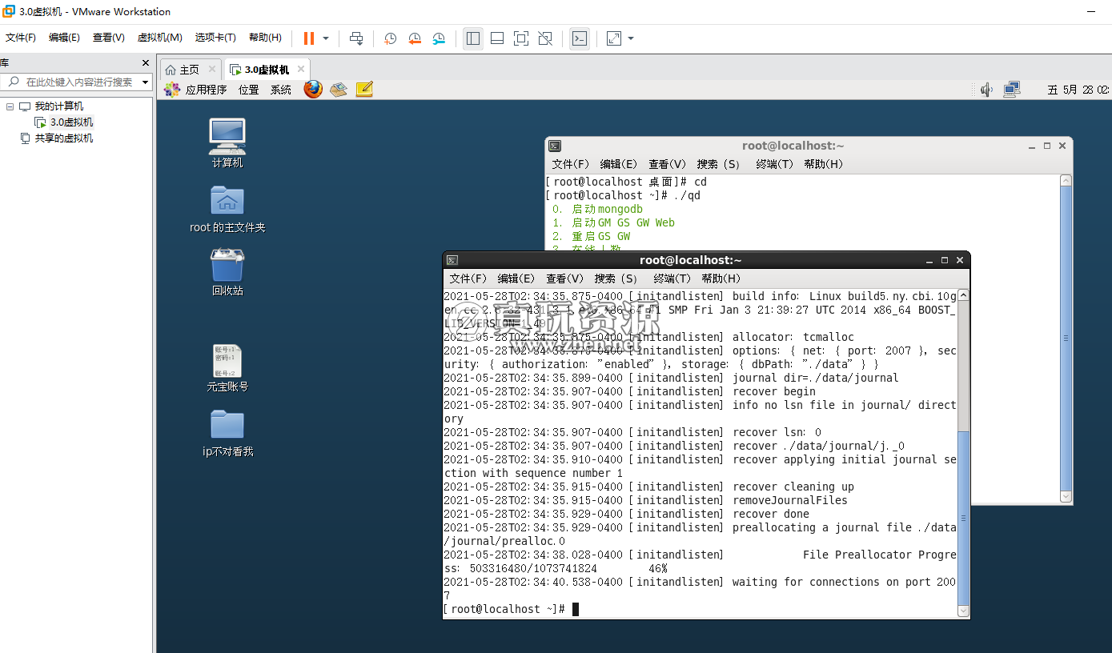Viewport: 1112px width, 653px height.
Task: Open 编辑(E) menu in the front terminal
Action: (x=516, y=278)
